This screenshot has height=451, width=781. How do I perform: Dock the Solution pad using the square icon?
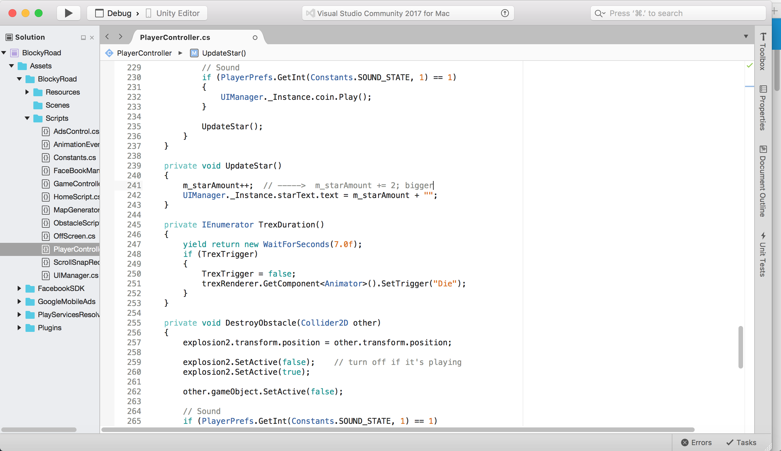[83, 38]
